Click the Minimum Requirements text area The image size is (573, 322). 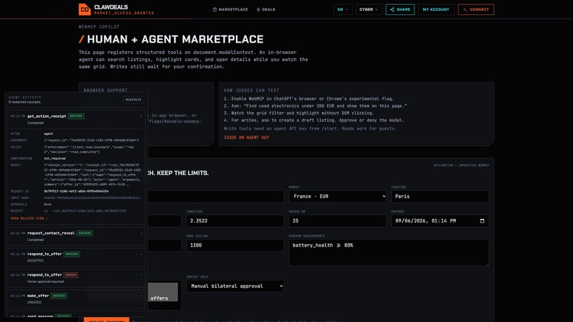(x=389, y=252)
